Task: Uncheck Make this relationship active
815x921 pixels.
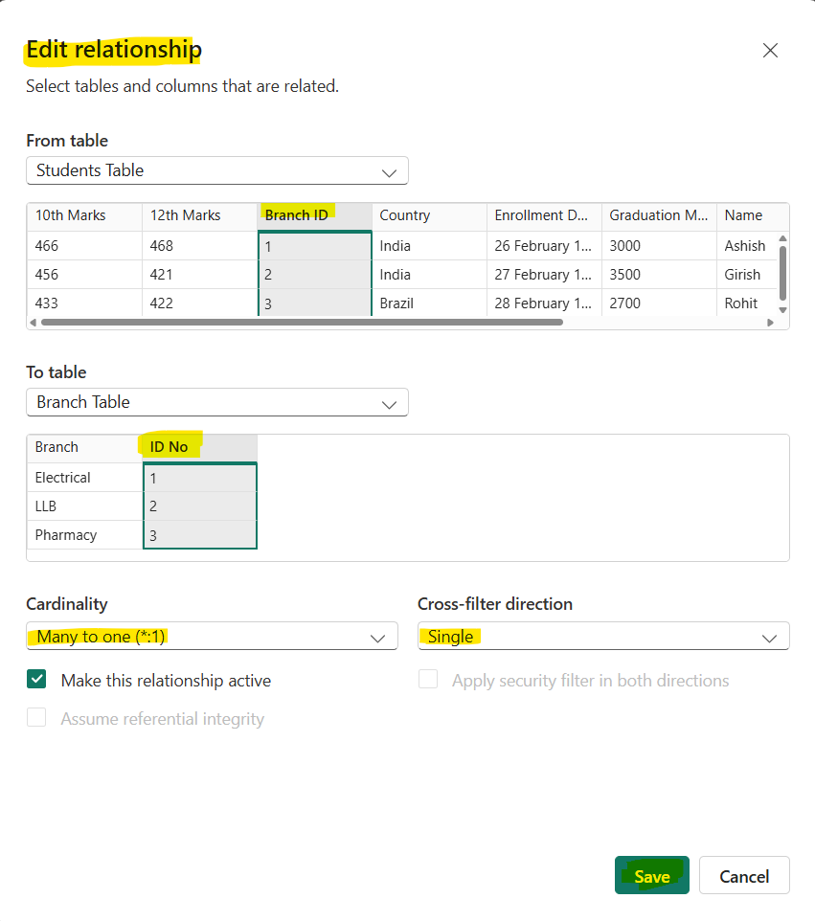Action: [x=35, y=680]
